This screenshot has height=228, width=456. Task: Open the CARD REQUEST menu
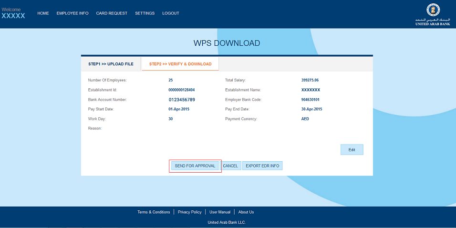pos(112,13)
